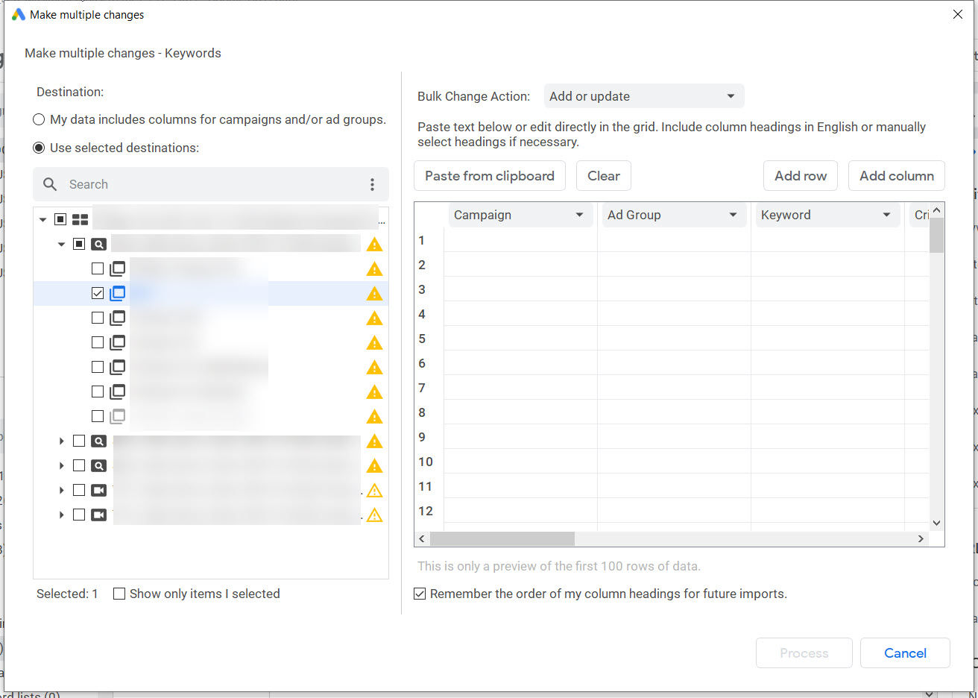Image resolution: width=978 pixels, height=698 pixels.
Task: Click the first search campaign icon
Action: pyautogui.click(x=98, y=244)
